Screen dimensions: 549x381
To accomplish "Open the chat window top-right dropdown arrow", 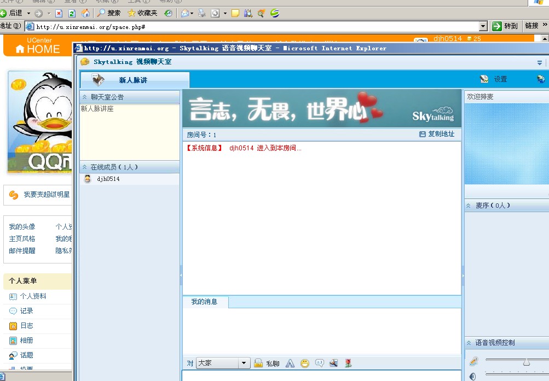I will pyautogui.click(x=539, y=63).
